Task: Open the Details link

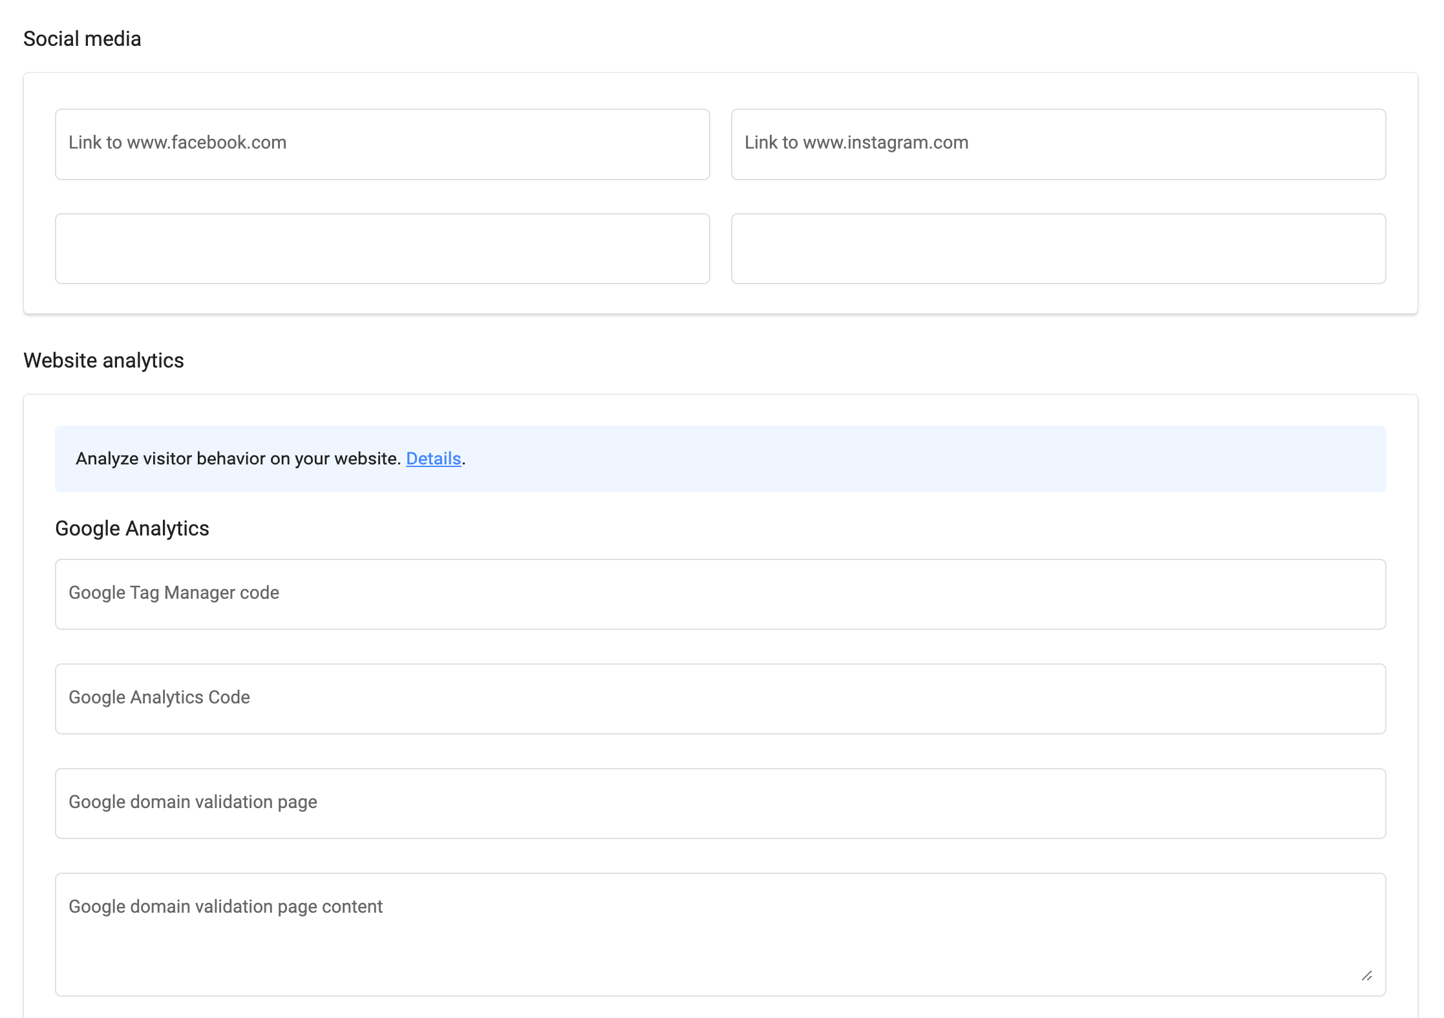Action: tap(433, 459)
